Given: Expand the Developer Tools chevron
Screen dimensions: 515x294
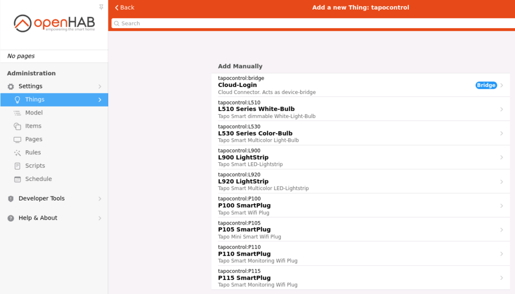Looking at the screenshot, I should (x=100, y=199).
